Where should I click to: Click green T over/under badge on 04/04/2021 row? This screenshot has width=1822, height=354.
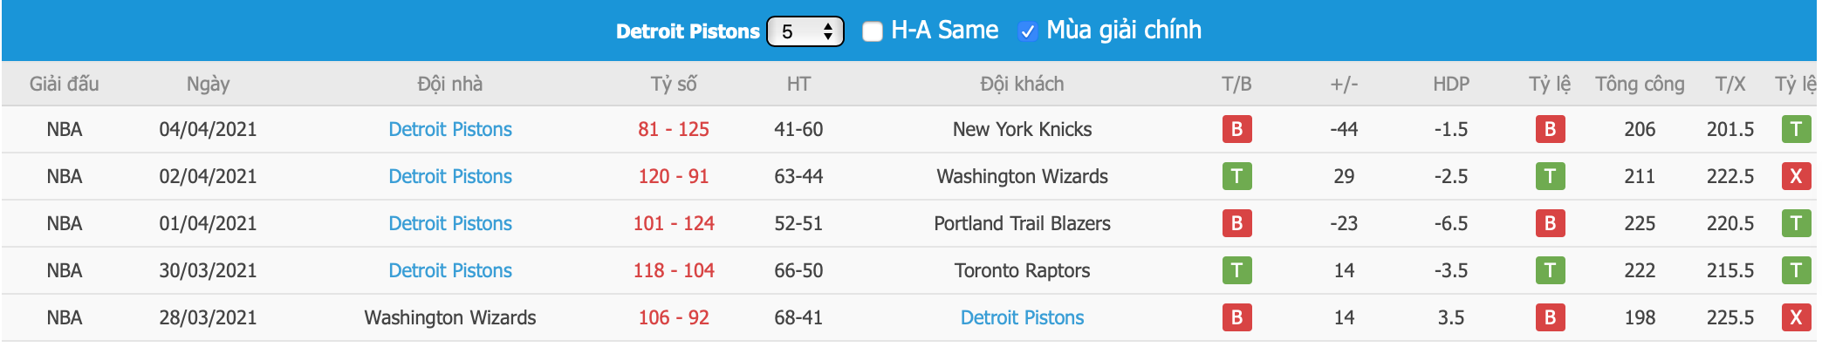click(x=1795, y=129)
